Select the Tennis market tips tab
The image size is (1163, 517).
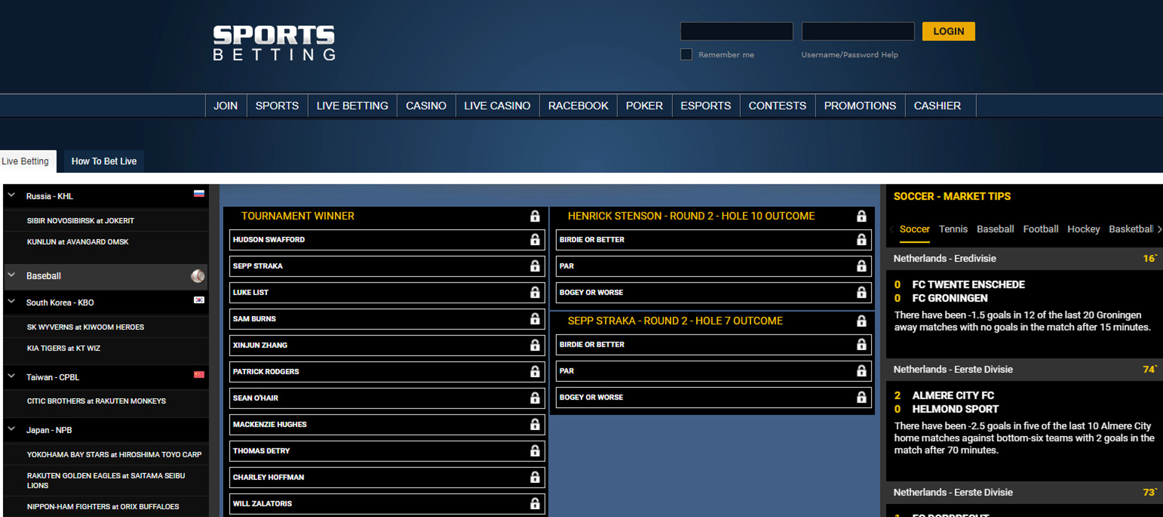(953, 229)
